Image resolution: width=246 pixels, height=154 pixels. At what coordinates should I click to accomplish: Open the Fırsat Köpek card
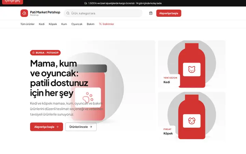pyautogui.click(x=192, y=116)
